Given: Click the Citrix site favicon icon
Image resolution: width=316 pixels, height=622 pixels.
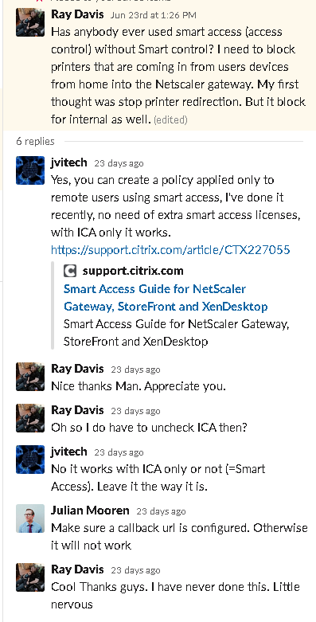Looking at the screenshot, I should (69, 271).
